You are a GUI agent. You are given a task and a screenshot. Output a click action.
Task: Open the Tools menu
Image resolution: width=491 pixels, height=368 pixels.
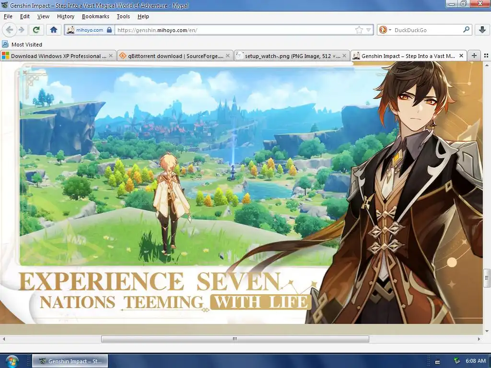click(x=123, y=16)
